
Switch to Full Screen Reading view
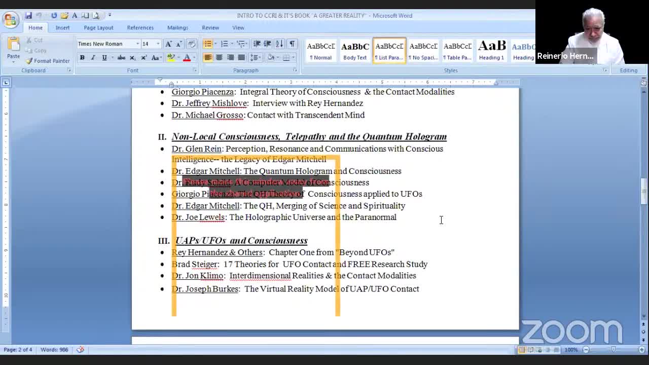click(530, 350)
